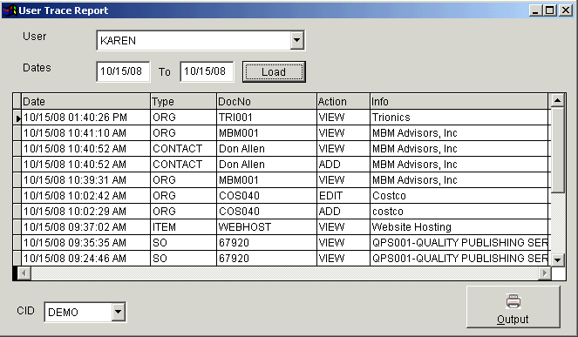Click the current row arrow indicator
This screenshot has height=337, width=578.
(x=17, y=118)
